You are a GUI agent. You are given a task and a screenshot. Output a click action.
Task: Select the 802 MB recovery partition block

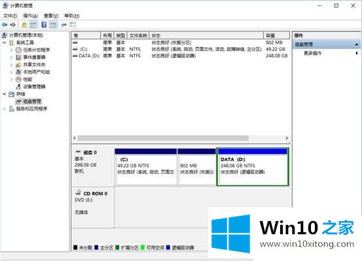pyautogui.click(x=196, y=167)
